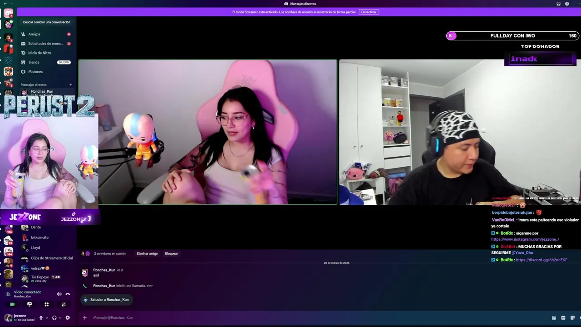Open Ronchas_Kun avatar on 'asd' message
This screenshot has height=327, width=581.
click(x=84, y=272)
